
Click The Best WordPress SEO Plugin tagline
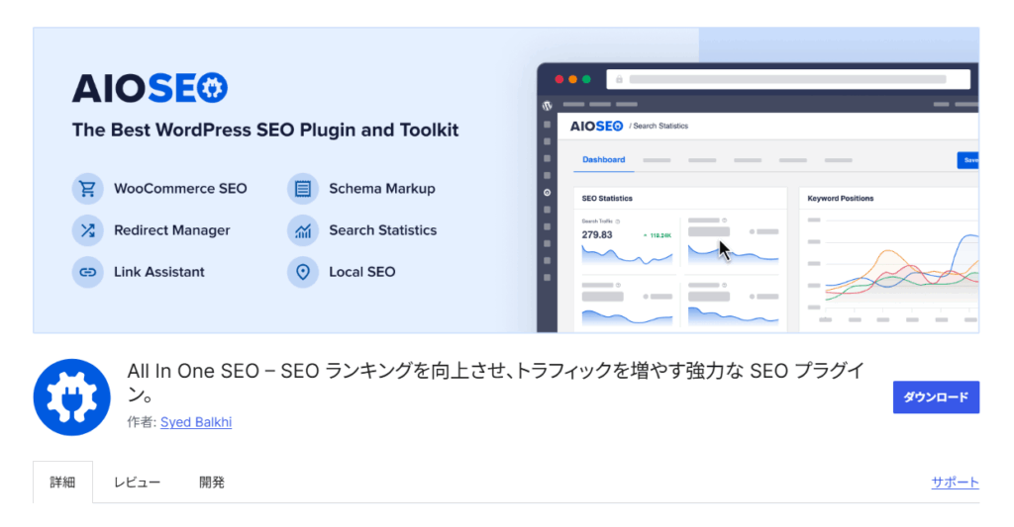point(265,130)
